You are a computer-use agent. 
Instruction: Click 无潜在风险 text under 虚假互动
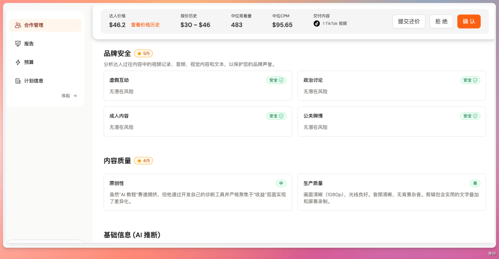click(x=122, y=91)
